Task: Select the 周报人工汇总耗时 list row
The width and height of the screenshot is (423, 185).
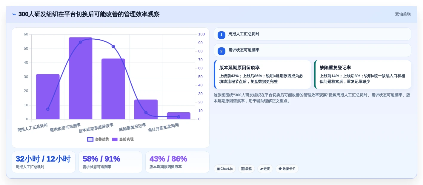Action: tap(312, 34)
